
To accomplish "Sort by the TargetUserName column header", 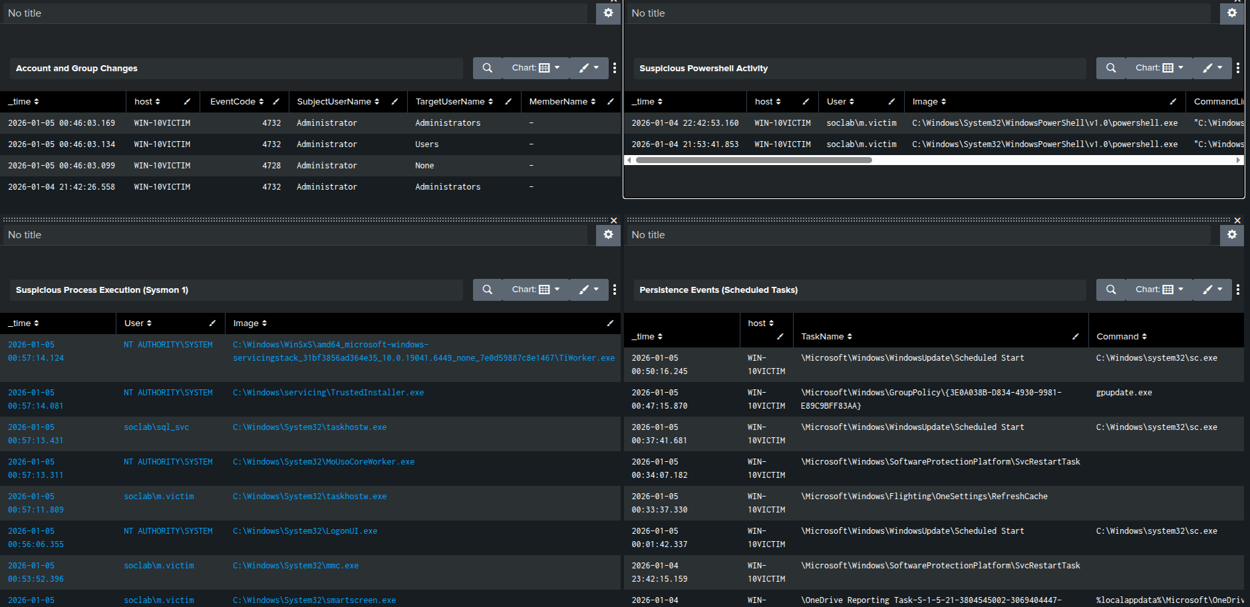I will pyautogui.click(x=454, y=102).
